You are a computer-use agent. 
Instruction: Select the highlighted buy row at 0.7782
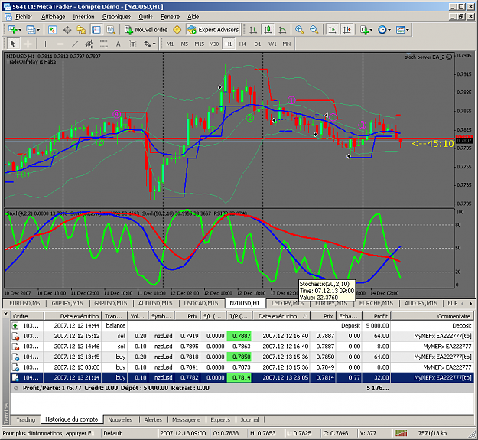click(x=242, y=377)
